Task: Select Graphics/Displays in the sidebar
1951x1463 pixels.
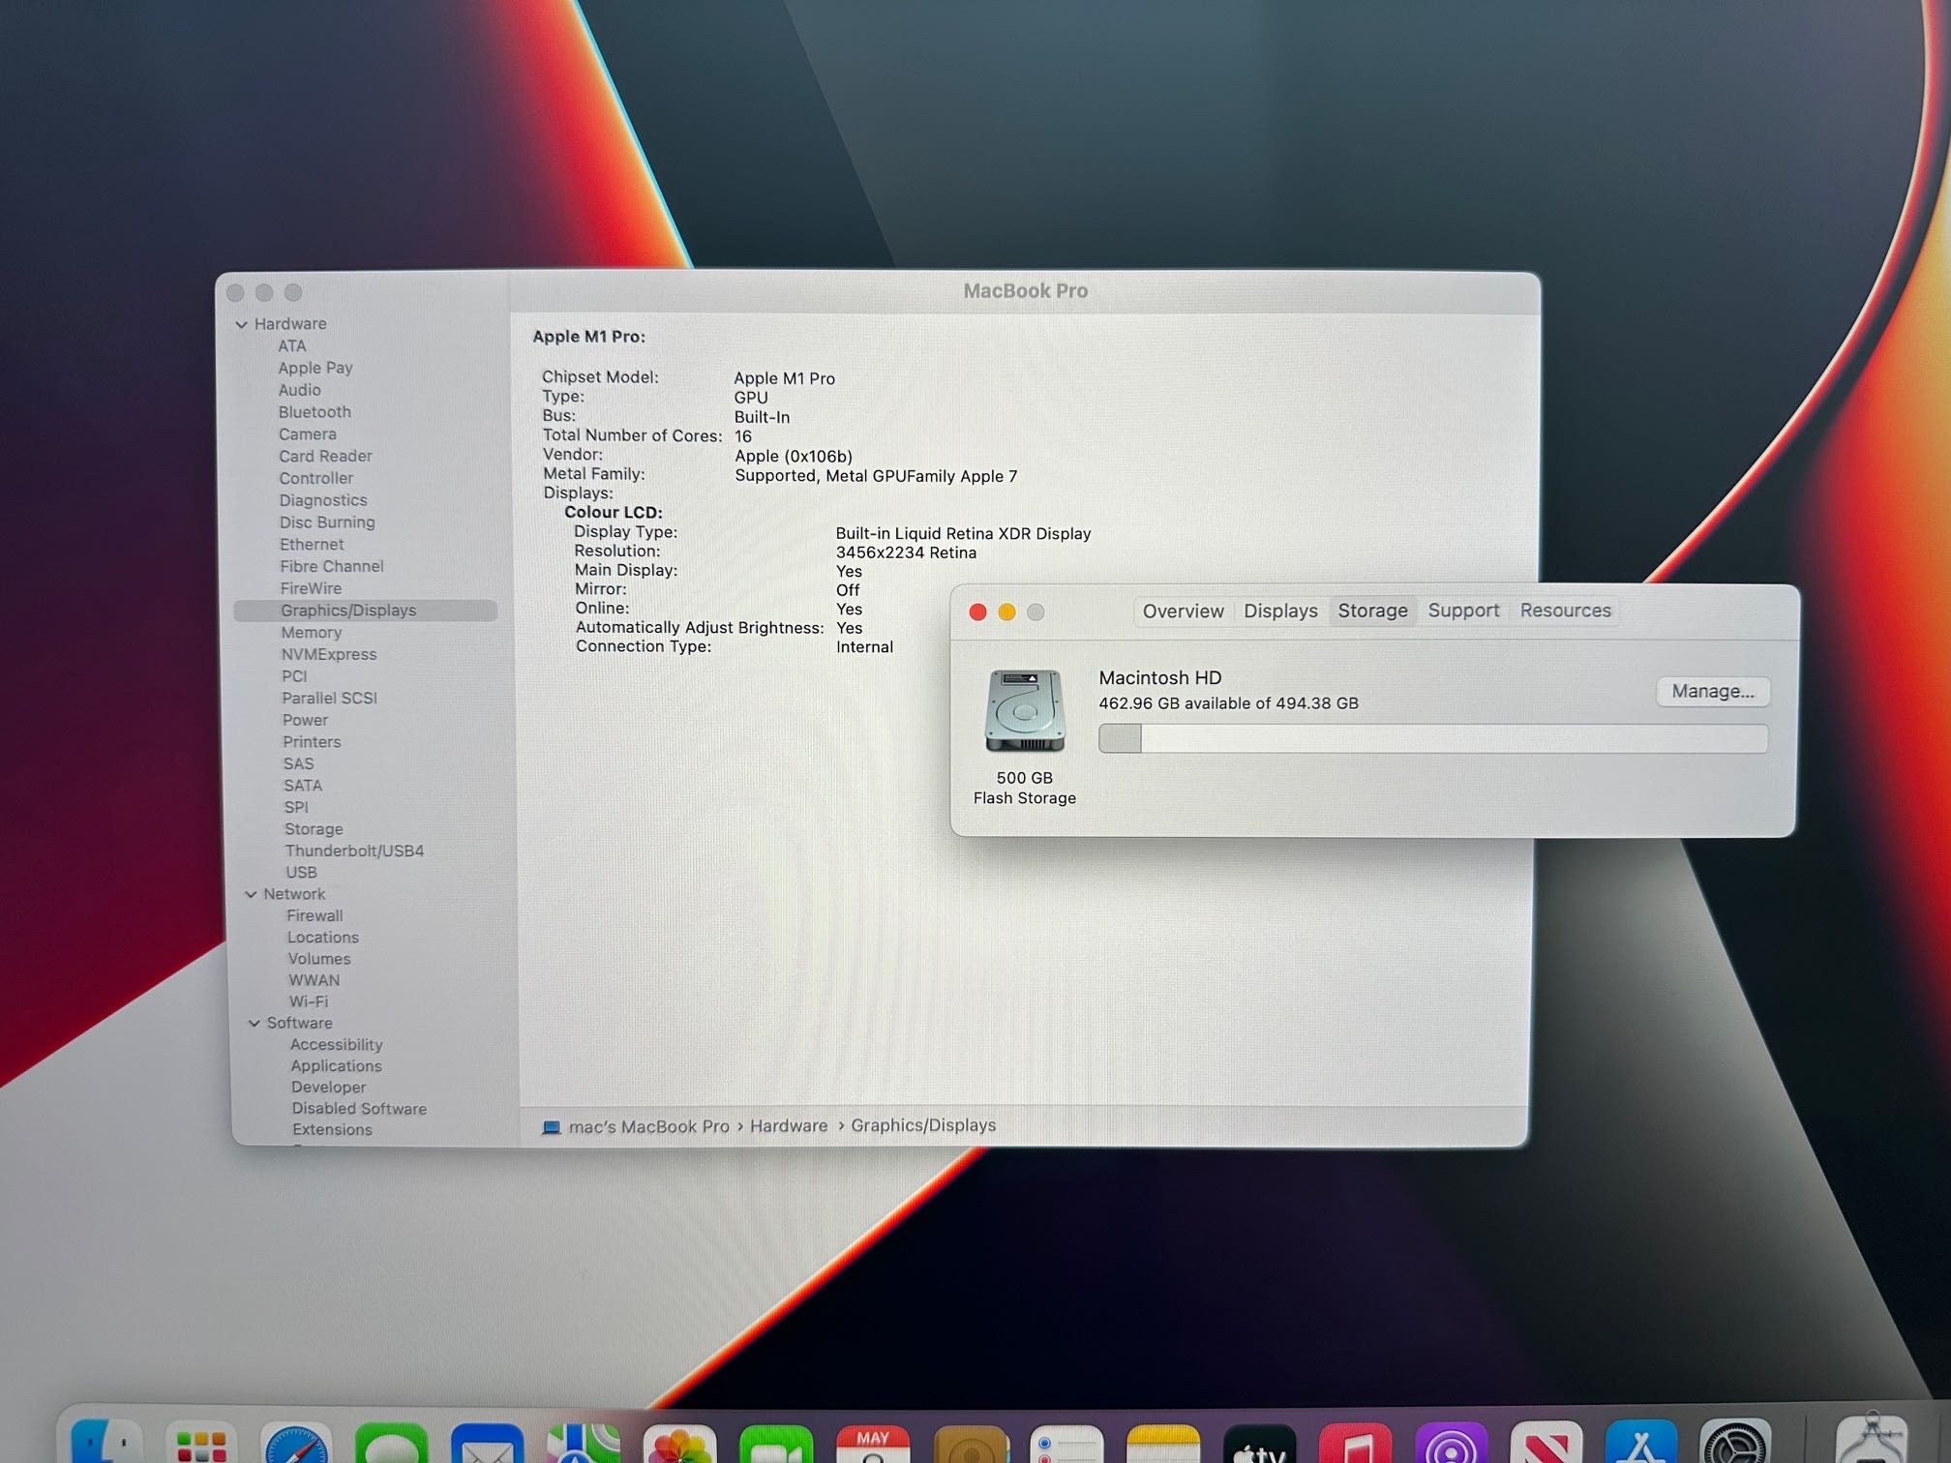Action: 365,611
